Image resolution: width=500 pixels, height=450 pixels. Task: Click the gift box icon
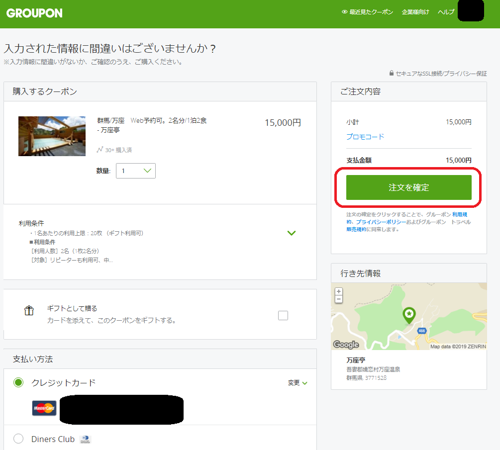29,310
